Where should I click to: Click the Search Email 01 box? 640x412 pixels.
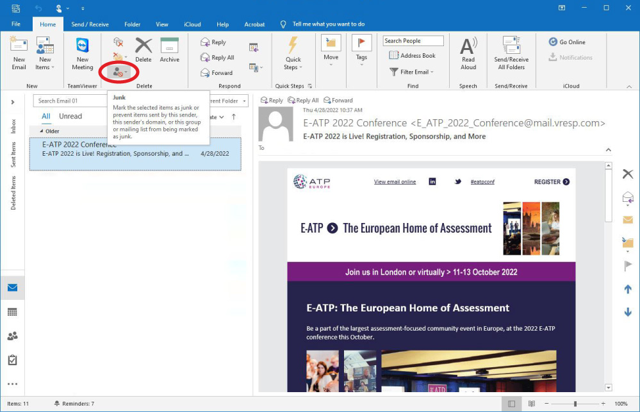[70, 101]
